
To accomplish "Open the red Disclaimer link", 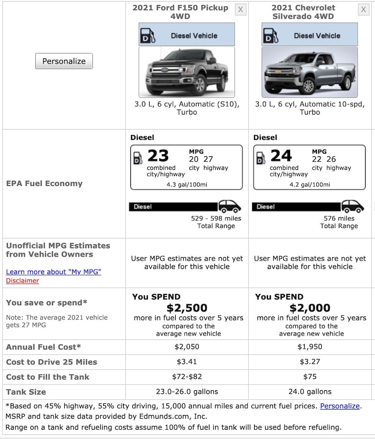I will coord(22,281).
